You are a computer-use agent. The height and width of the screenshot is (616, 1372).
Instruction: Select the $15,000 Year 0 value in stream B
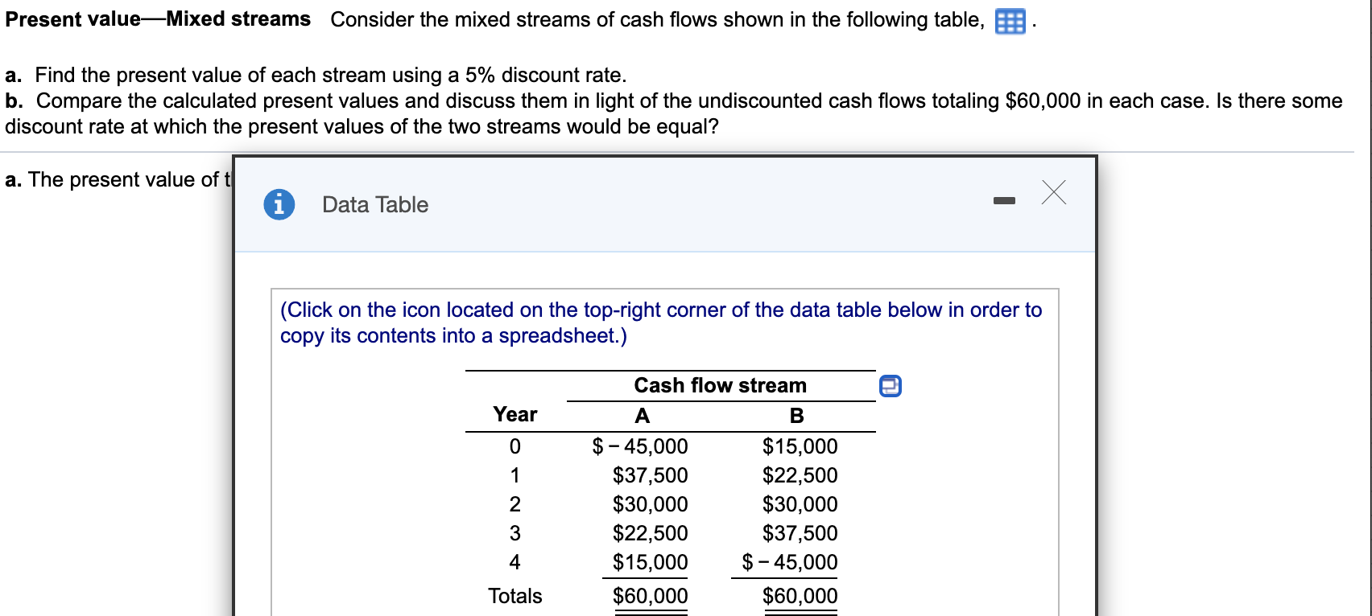[x=800, y=446]
